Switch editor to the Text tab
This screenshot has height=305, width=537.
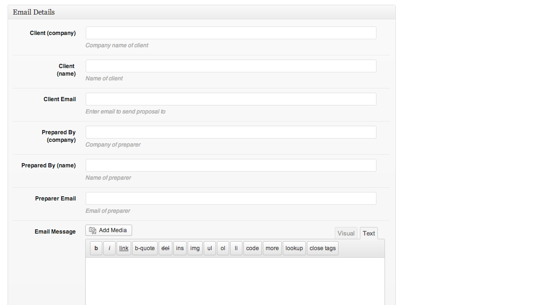tap(369, 233)
